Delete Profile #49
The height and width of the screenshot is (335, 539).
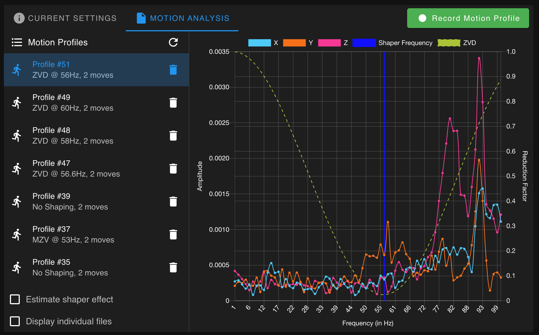(x=173, y=103)
